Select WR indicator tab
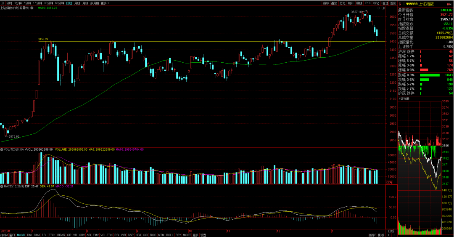The width and height of the screenshot is (454, 237). pos(124,235)
